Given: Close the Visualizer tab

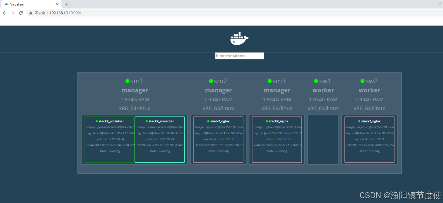Looking at the screenshot, I should [57, 4].
